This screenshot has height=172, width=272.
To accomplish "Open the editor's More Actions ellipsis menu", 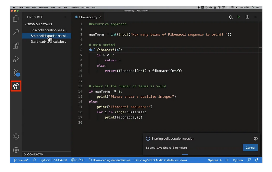I will (255, 17).
